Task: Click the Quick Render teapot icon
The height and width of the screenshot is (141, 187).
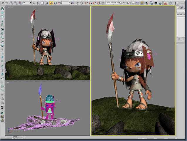Action: click(x=160, y=3)
